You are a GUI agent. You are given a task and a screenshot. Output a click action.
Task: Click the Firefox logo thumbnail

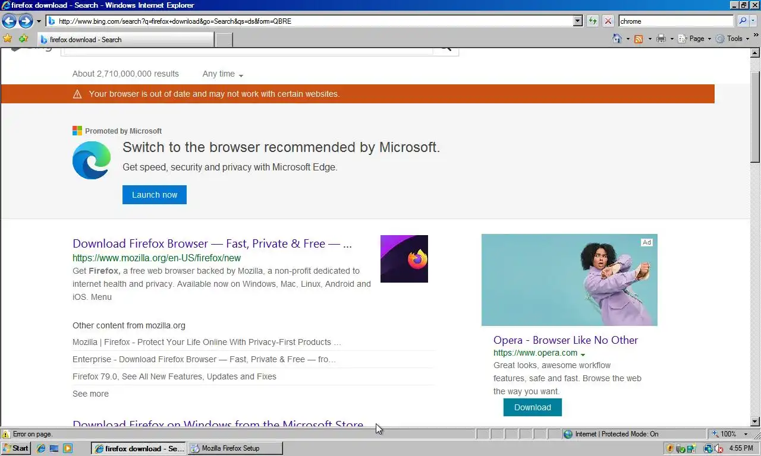[x=404, y=259]
